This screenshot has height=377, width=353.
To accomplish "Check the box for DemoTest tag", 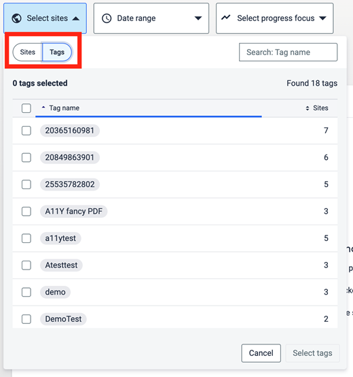I will [26, 319].
